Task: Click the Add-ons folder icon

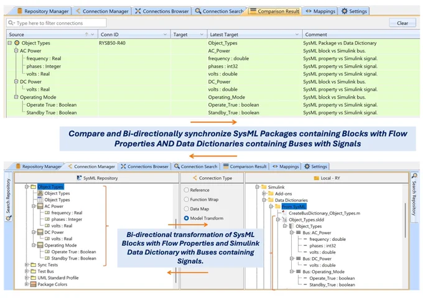Action: [271, 194]
